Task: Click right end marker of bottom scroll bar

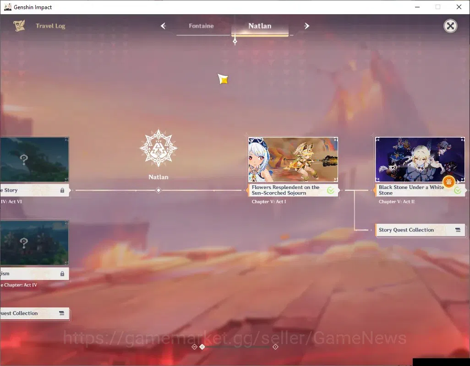Action: tap(275, 347)
